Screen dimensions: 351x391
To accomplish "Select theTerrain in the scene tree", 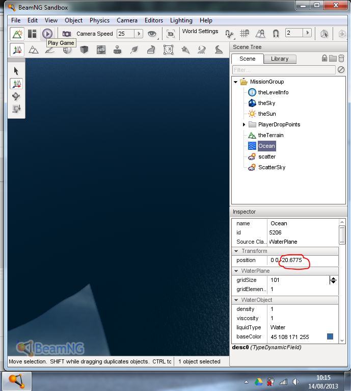I will coord(271,135).
